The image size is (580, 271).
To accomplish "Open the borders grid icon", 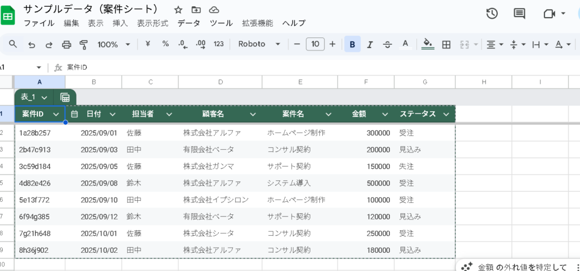I will point(446,44).
